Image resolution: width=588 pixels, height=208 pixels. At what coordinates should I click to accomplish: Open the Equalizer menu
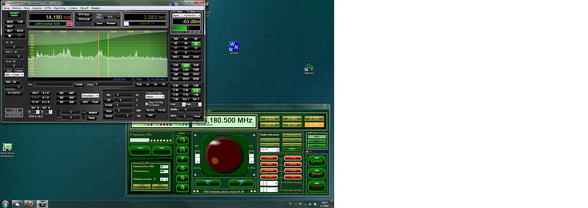point(37,8)
